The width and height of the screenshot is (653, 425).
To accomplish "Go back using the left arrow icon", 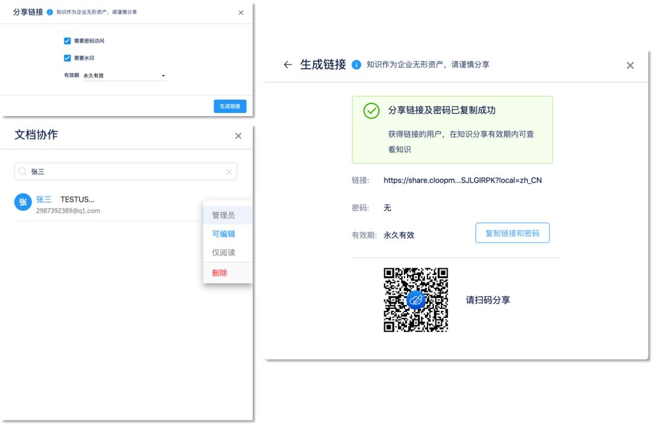I will (288, 65).
